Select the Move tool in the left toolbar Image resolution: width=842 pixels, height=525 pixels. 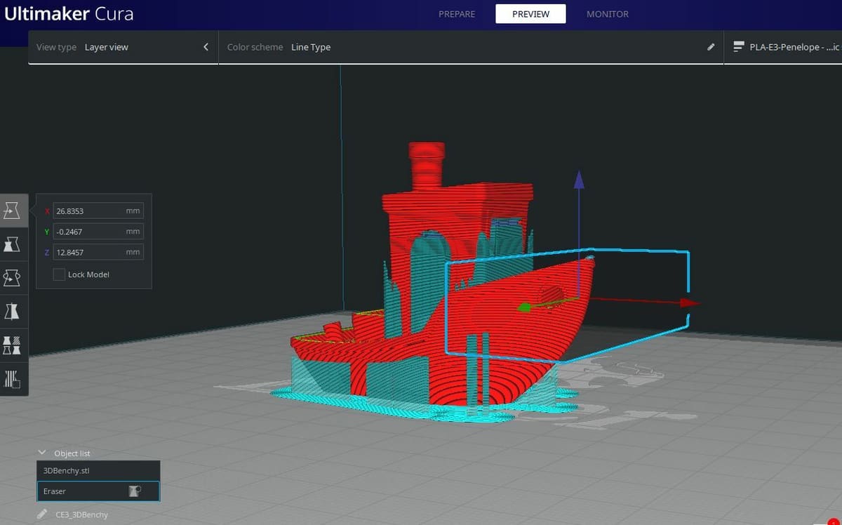(13, 210)
